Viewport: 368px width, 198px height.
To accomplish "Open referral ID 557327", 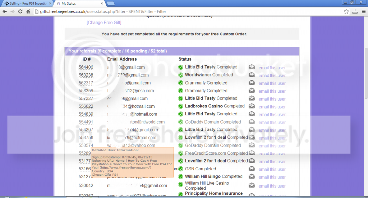I will tap(86, 98).
